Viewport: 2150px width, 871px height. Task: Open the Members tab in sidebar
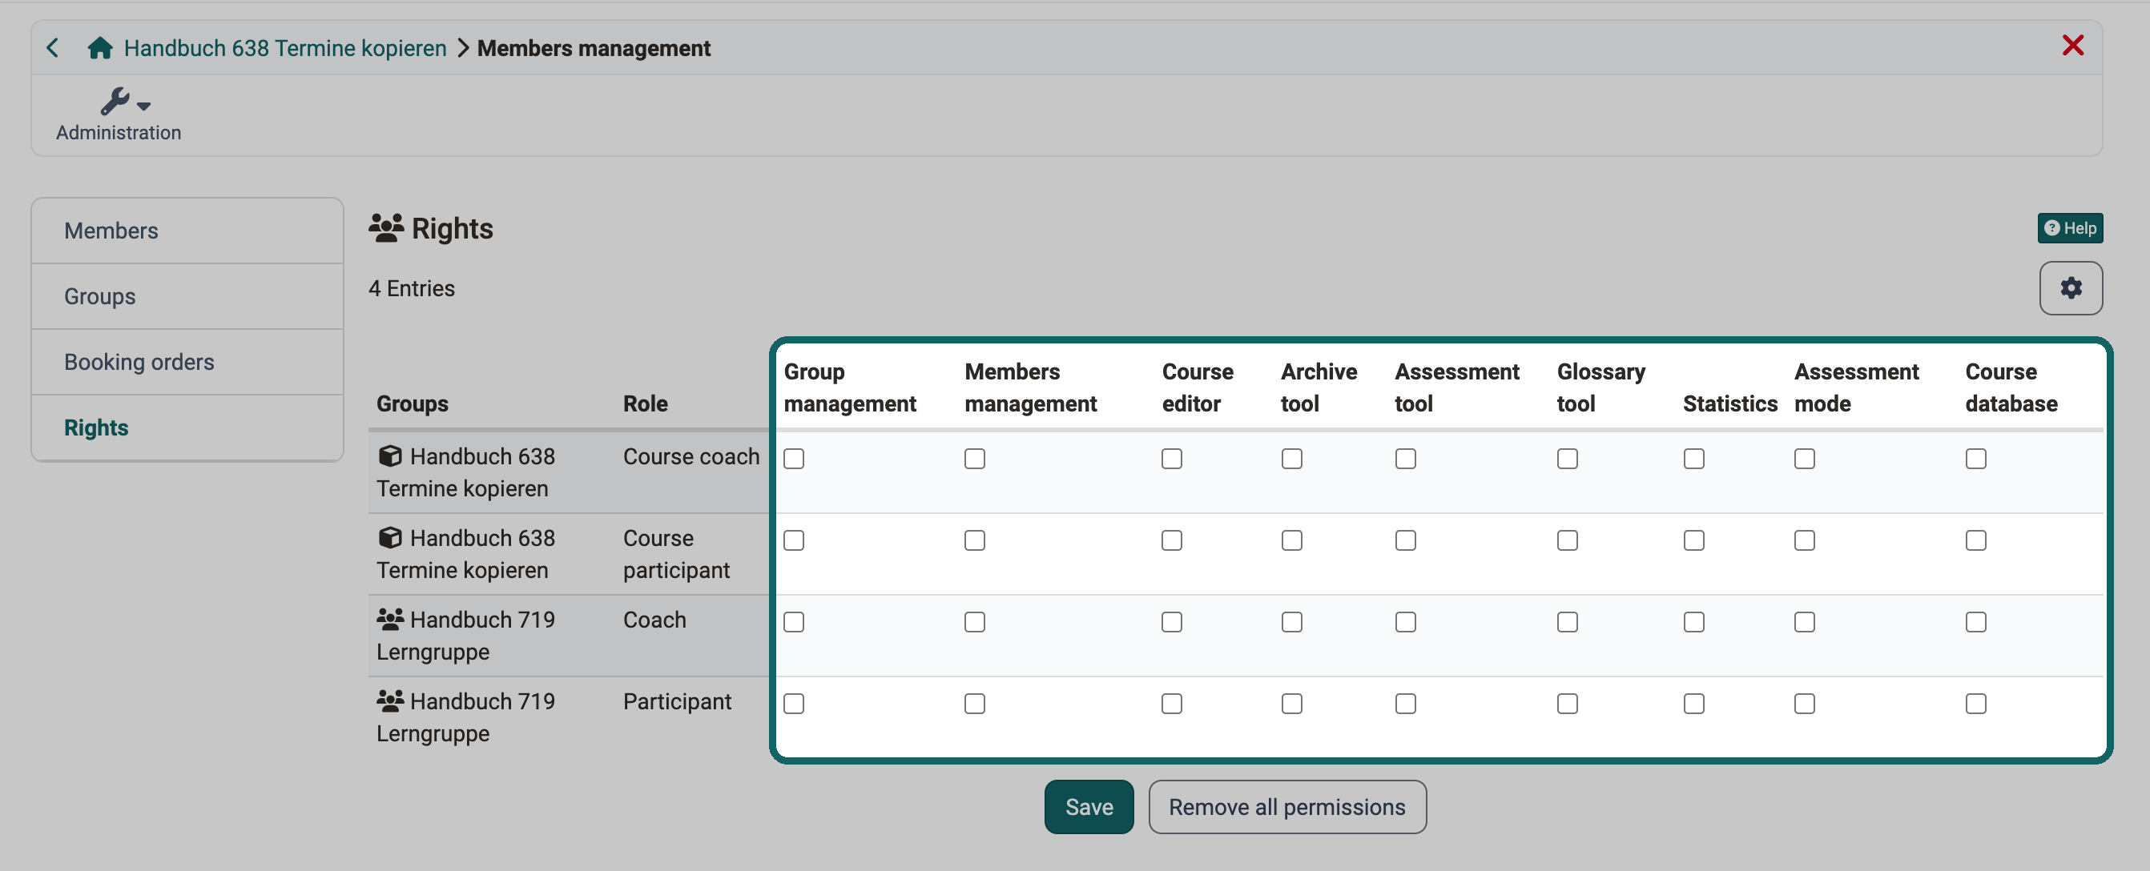pyautogui.click(x=187, y=231)
